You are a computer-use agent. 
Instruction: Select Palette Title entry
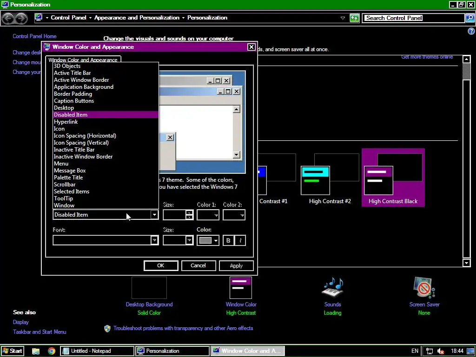point(106,178)
